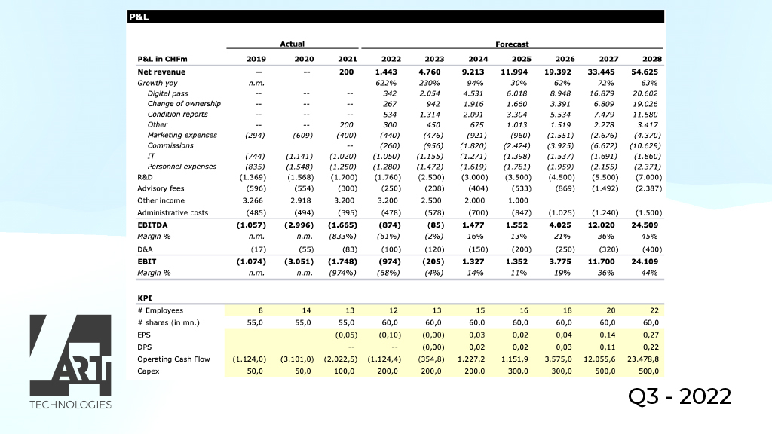Select the 'Forecast' column group header
Image resolution: width=772 pixels, height=434 pixels.
coord(512,44)
